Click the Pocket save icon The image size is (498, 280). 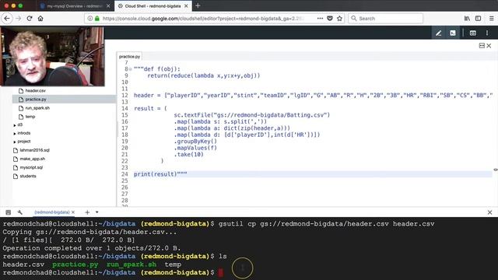[x=330, y=19]
